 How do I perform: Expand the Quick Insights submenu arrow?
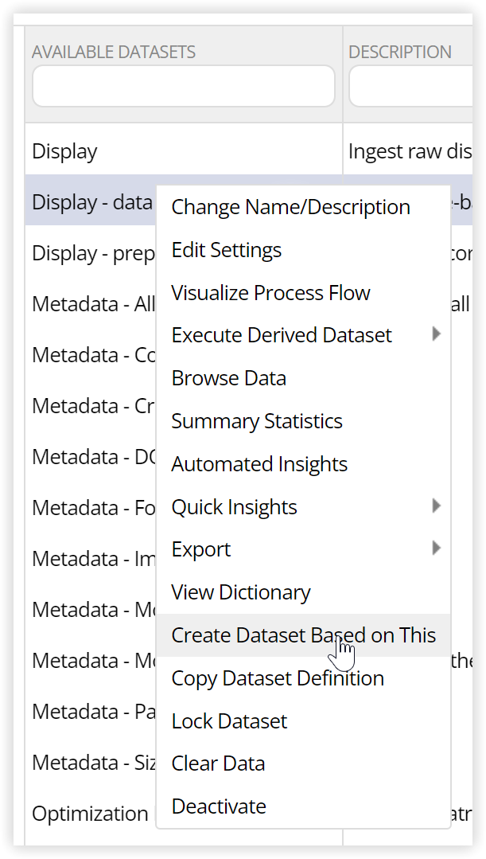[436, 506]
